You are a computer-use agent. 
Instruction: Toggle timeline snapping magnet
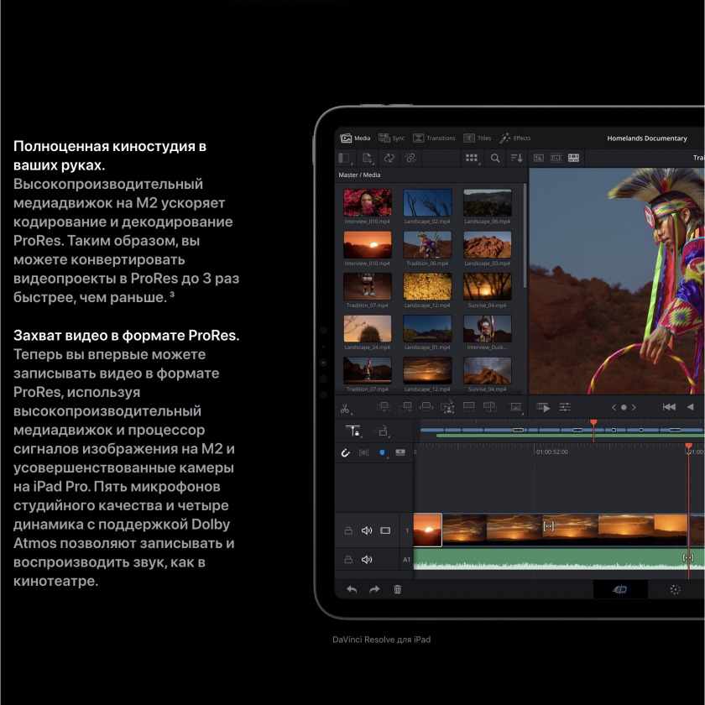pyautogui.click(x=345, y=452)
